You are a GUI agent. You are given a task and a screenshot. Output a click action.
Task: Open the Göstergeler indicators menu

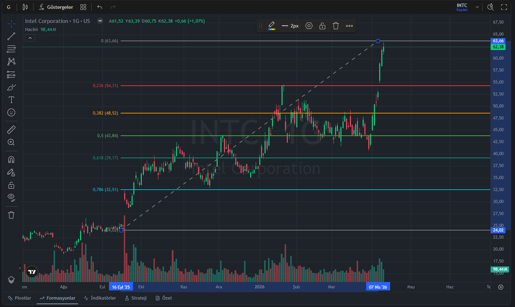55,7
